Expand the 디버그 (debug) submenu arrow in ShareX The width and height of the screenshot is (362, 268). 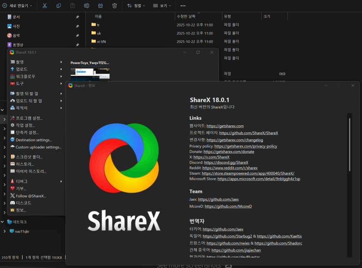tap(61, 181)
